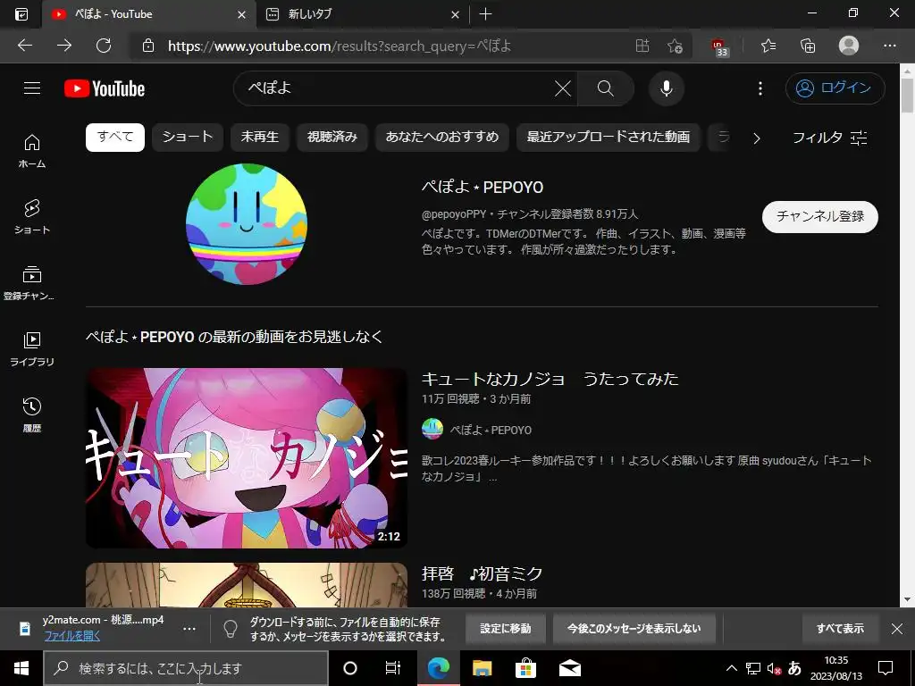Open YouTube settings three-dot menu

[760, 88]
